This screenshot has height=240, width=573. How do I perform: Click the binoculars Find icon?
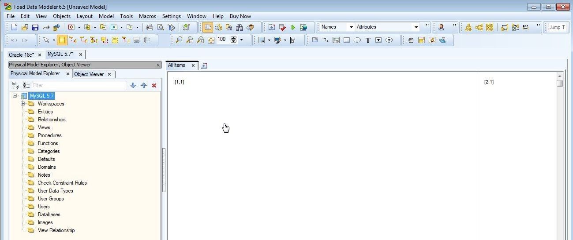(240, 27)
